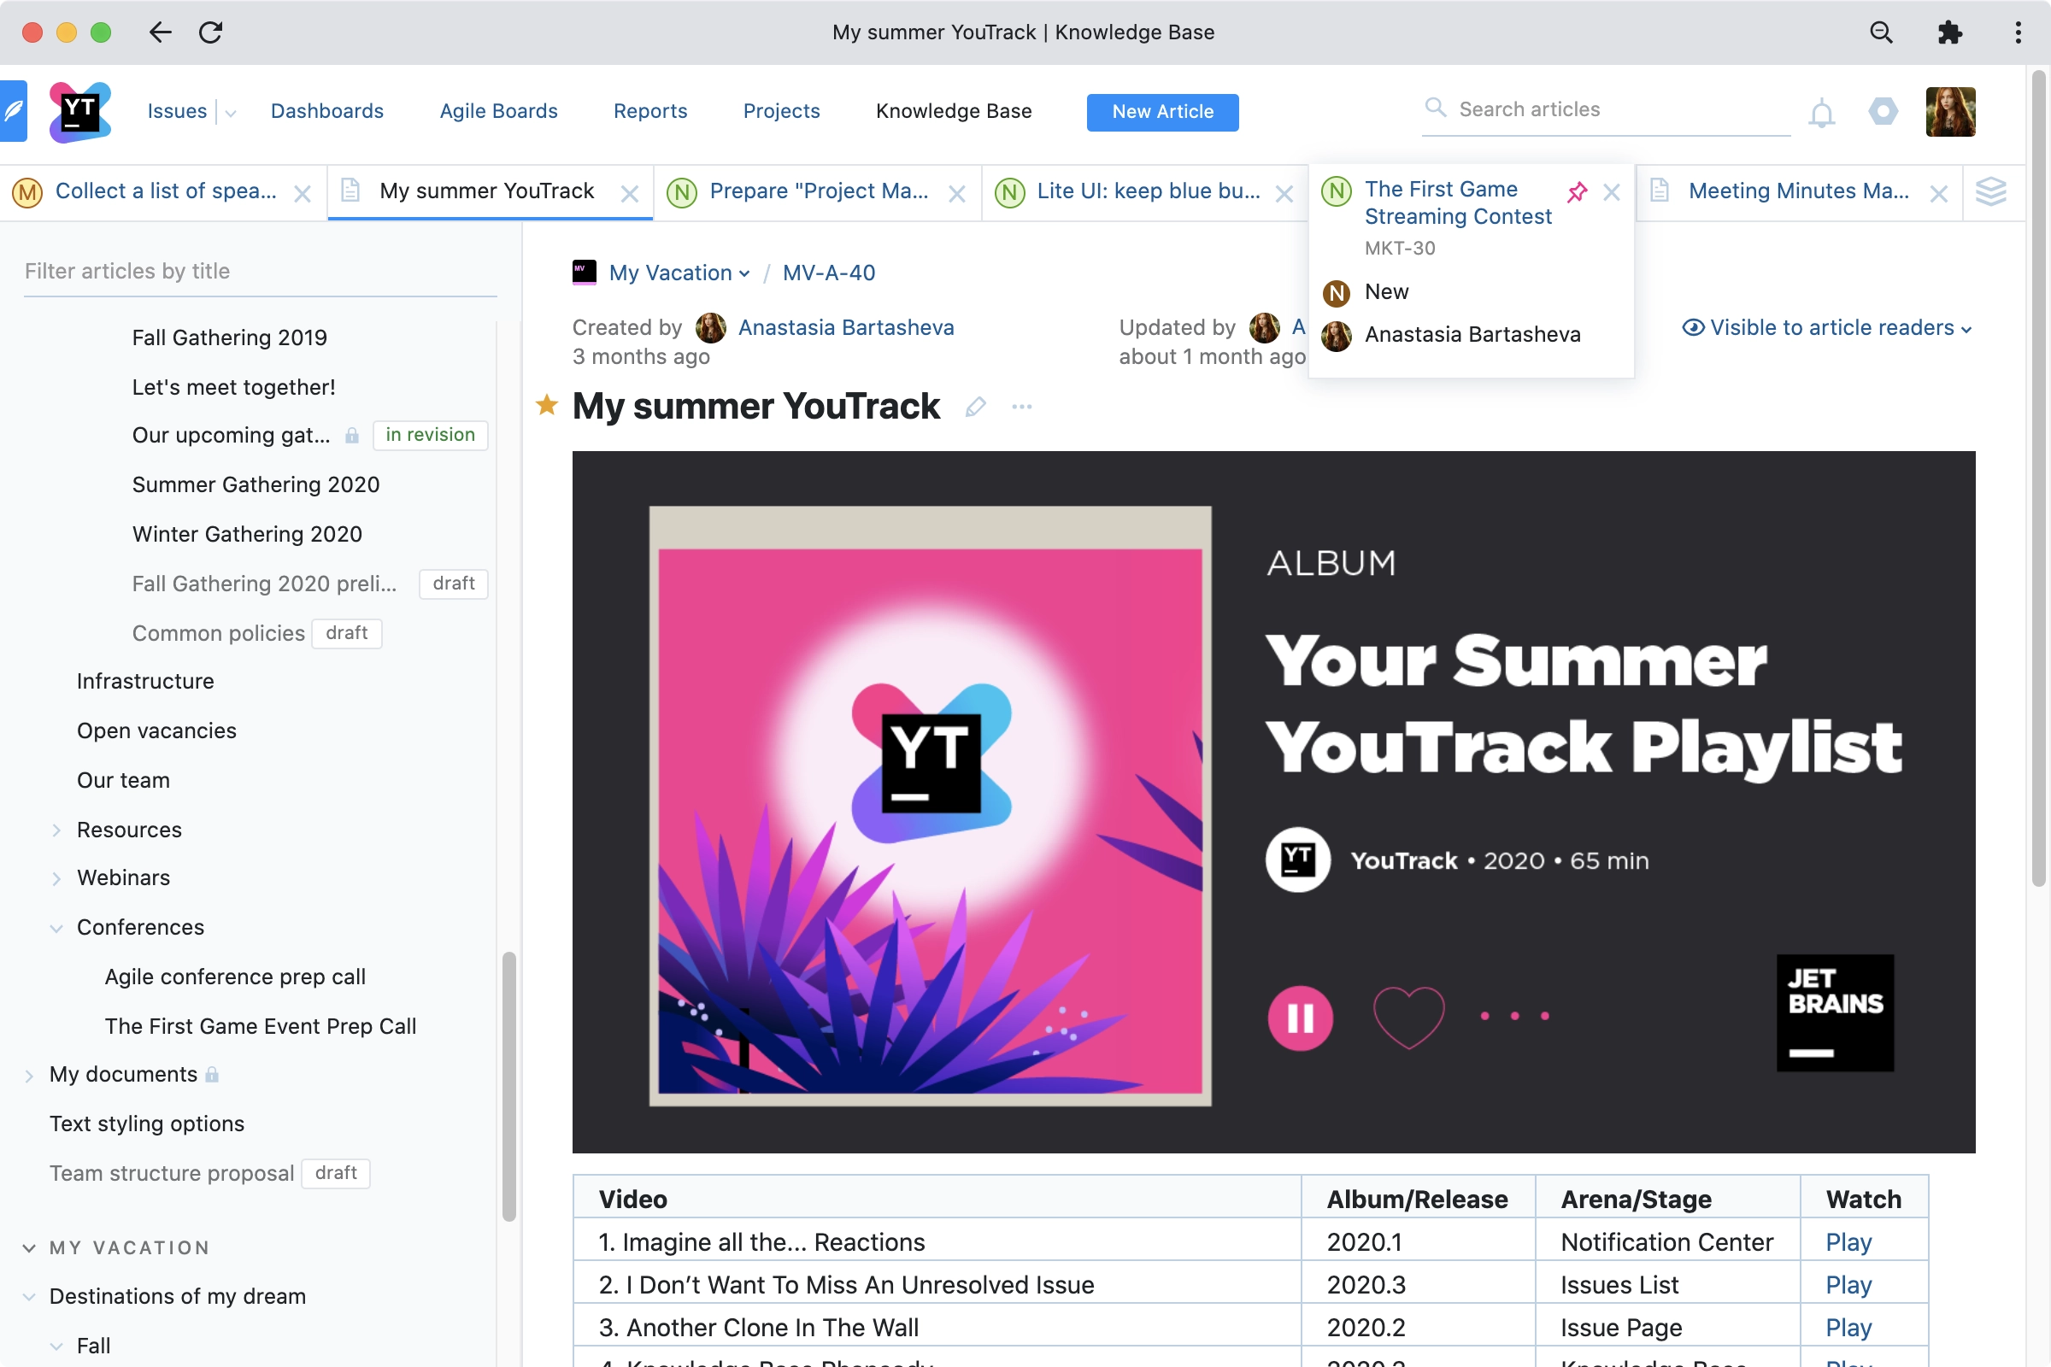This screenshot has width=2051, height=1367.
Task: Open the article three-dot options menu
Action: (1022, 407)
